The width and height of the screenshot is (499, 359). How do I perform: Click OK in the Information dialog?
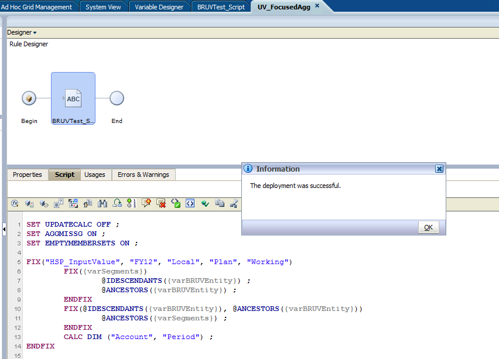428,227
